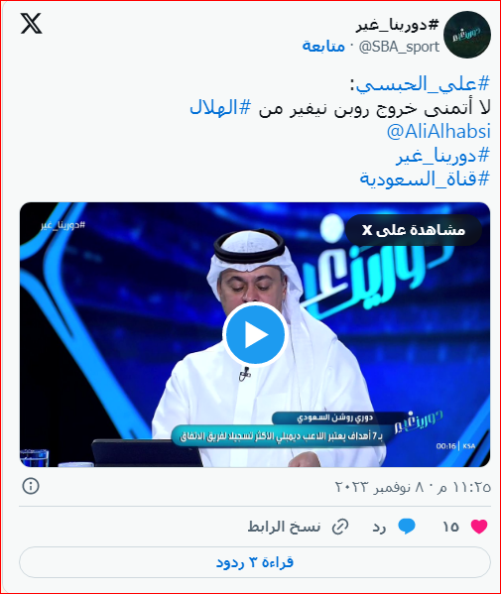The height and width of the screenshot is (594, 501).
Task: Open the #الهلال hashtag
Action: point(220,107)
